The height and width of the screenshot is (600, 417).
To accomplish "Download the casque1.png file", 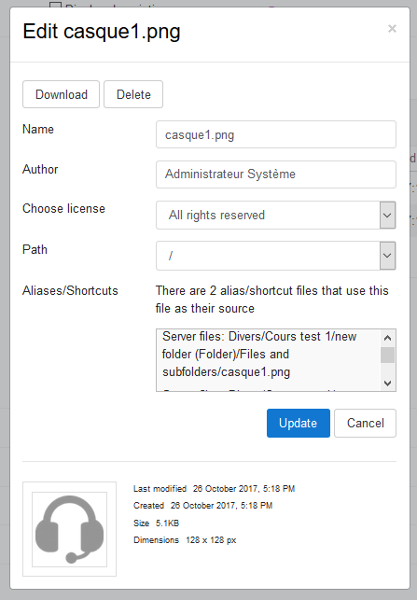I will coord(62,94).
